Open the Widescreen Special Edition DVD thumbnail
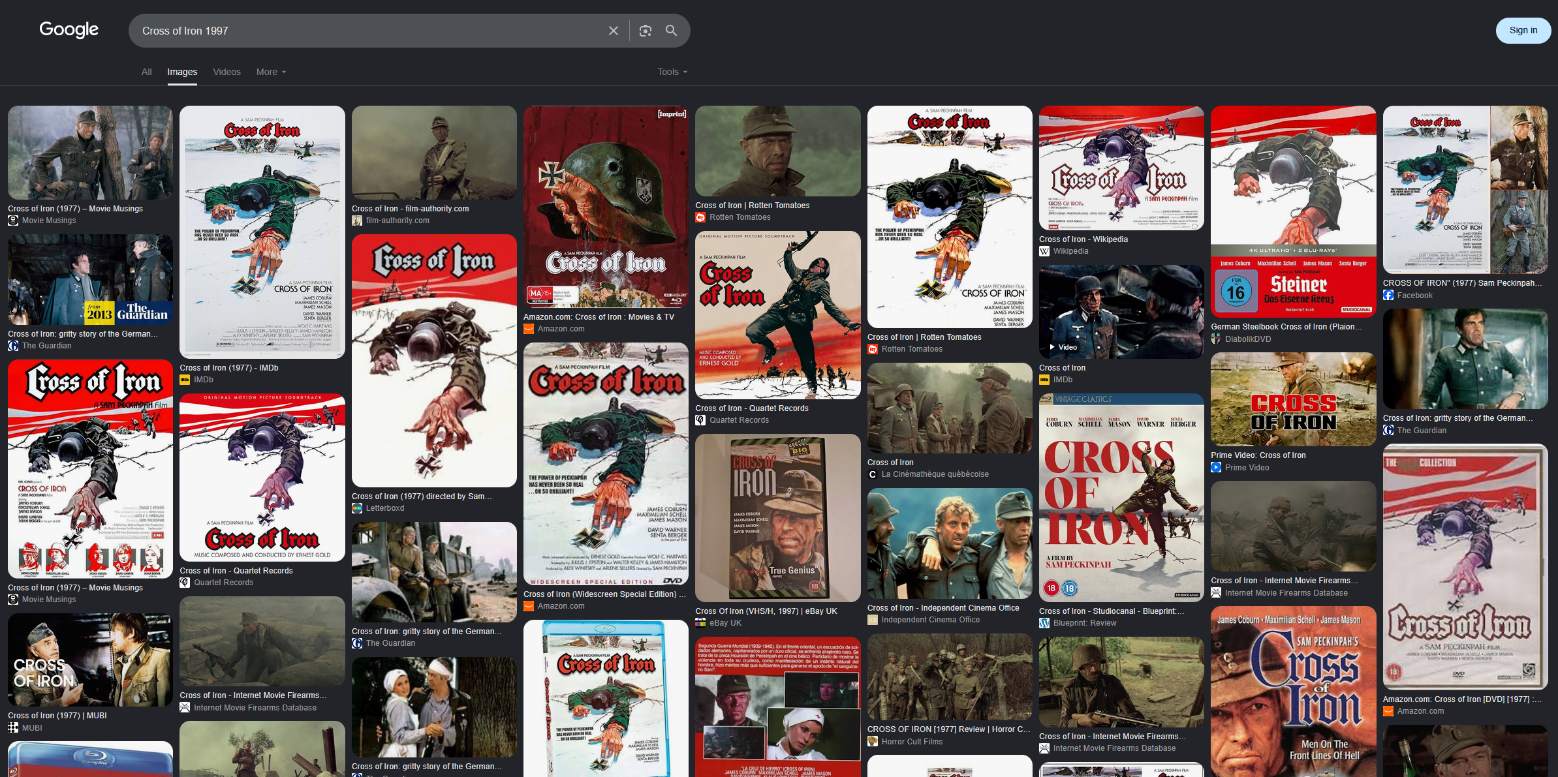 pyautogui.click(x=606, y=464)
